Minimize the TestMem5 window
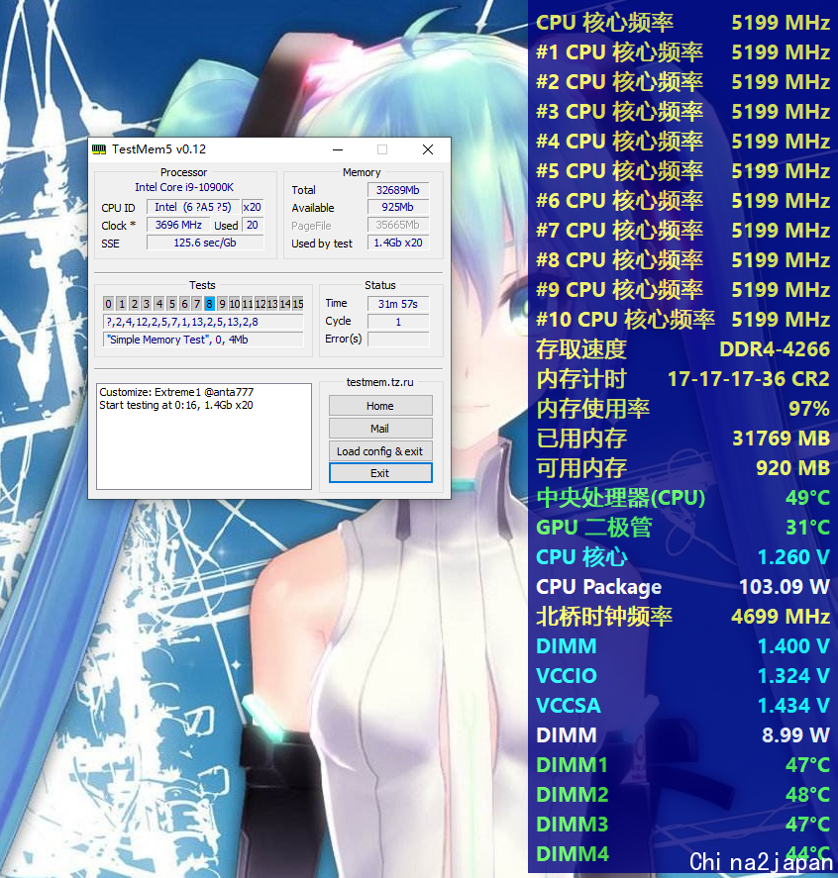This screenshot has width=838, height=878. tap(338, 149)
